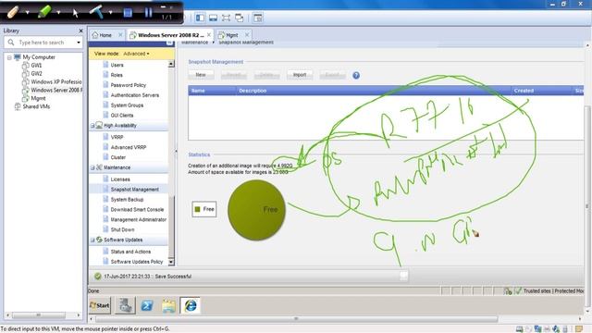Click the magnifier icon in Library search

[11, 43]
